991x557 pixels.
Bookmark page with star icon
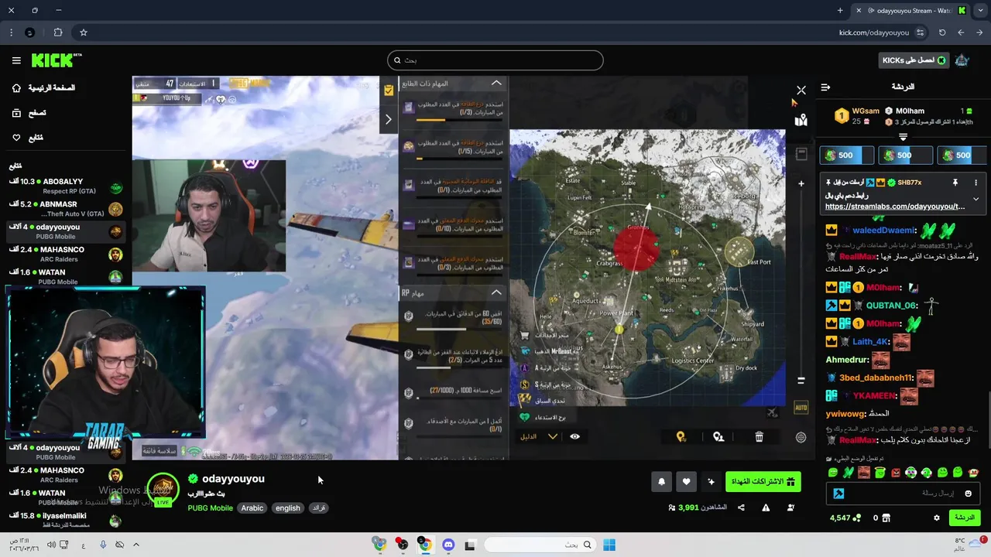[x=83, y=32]
